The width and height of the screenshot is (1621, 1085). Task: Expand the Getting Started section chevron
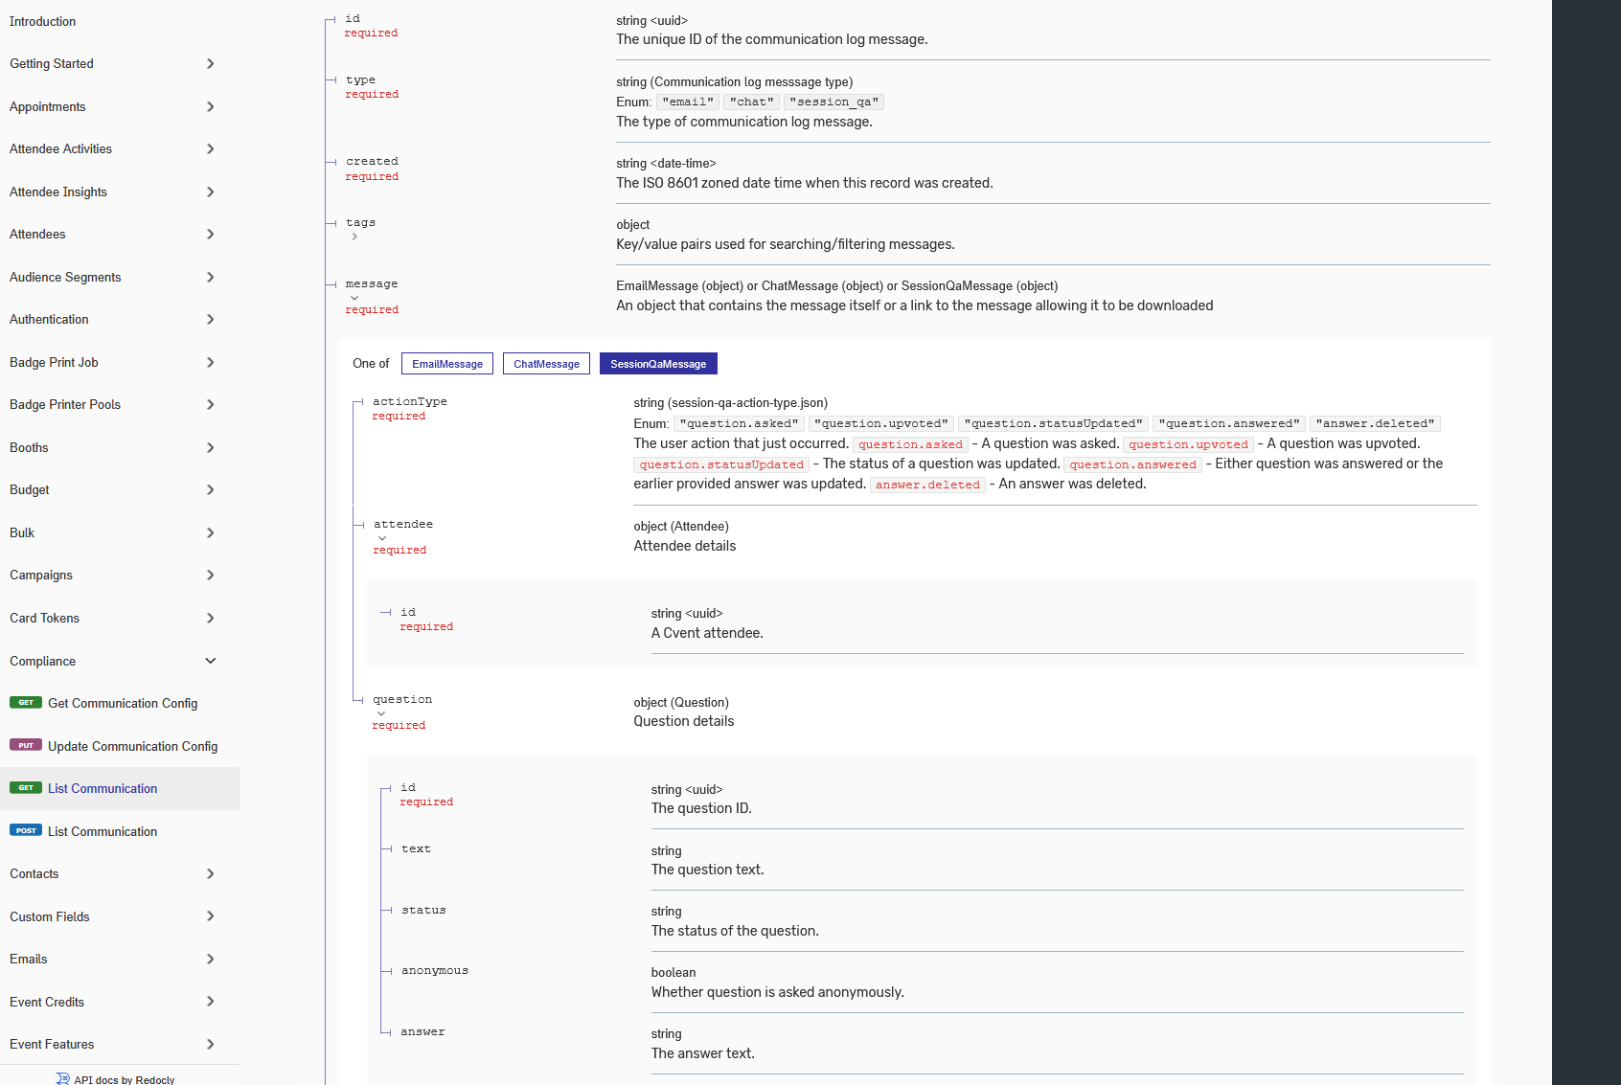click(211, 64)
